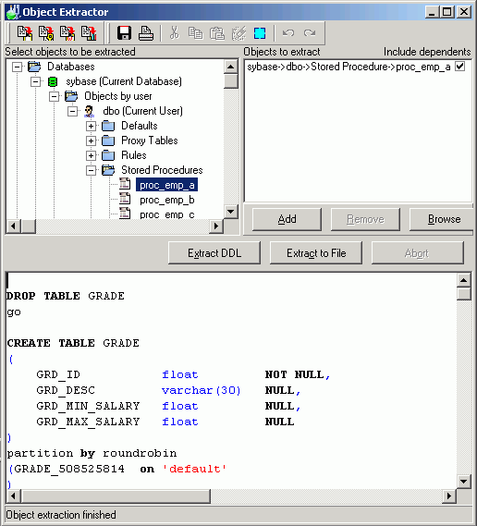Click the DDL output horizontal scrollbar thumb

pos(116,495)
